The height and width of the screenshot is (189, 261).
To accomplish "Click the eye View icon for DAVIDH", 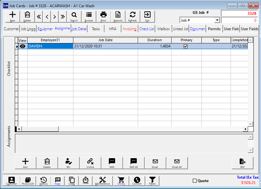I will point(23,46).
